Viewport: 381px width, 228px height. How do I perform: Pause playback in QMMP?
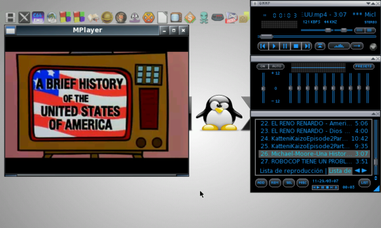coord(284,46)
